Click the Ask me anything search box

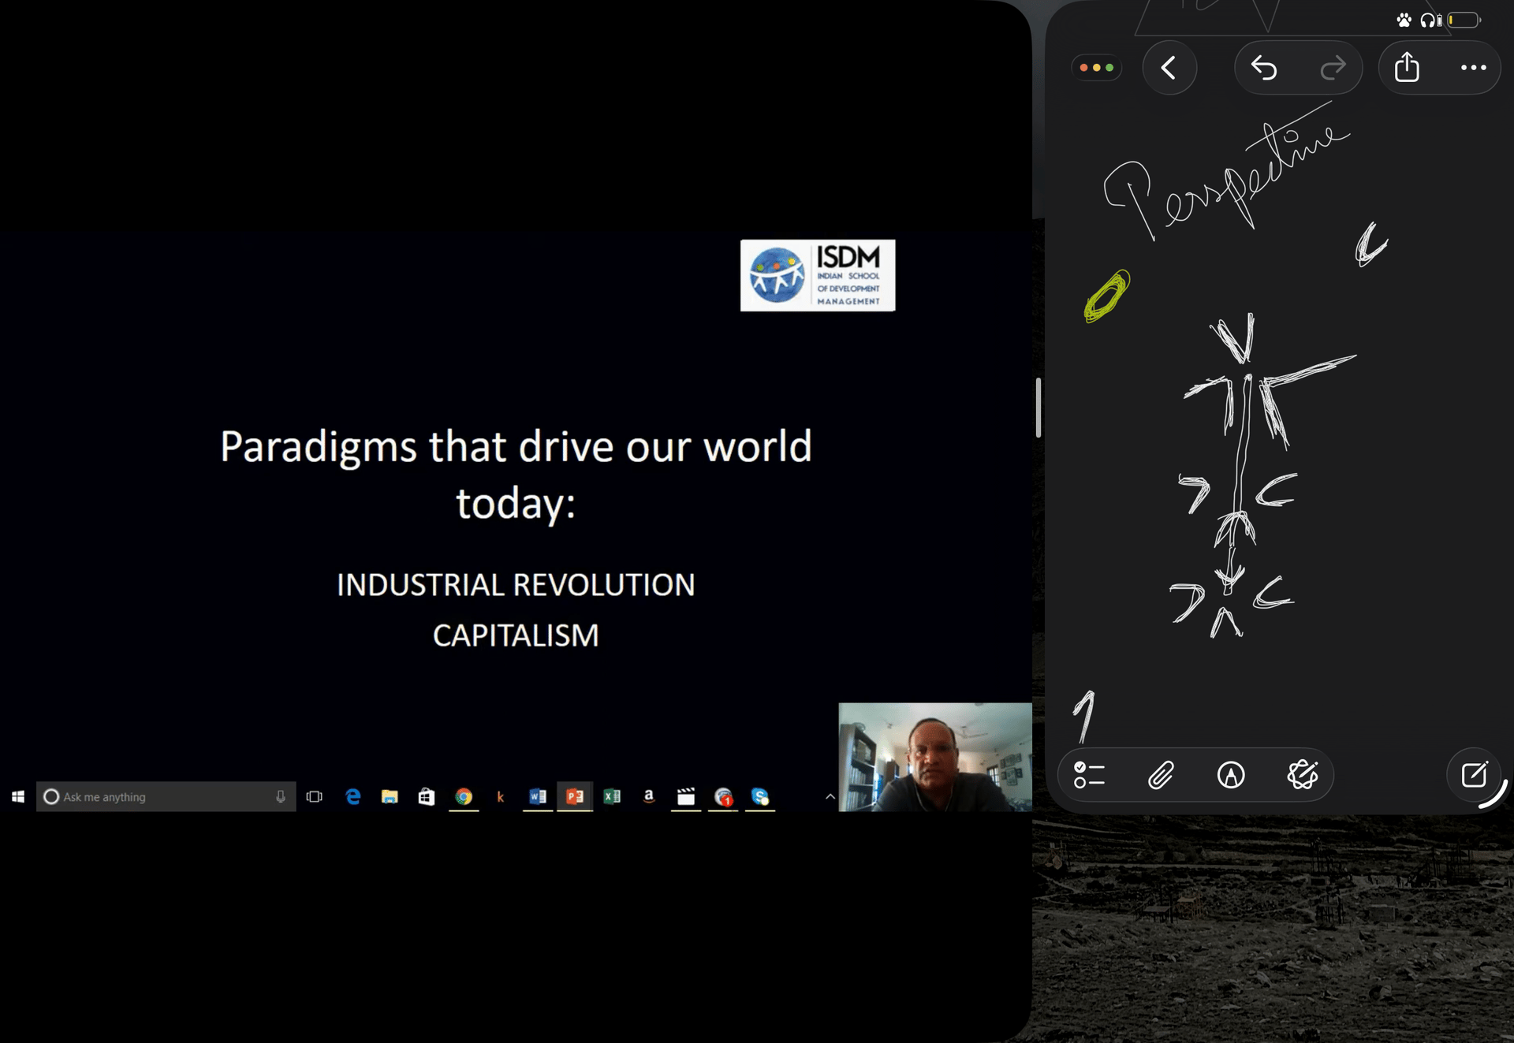158,797
